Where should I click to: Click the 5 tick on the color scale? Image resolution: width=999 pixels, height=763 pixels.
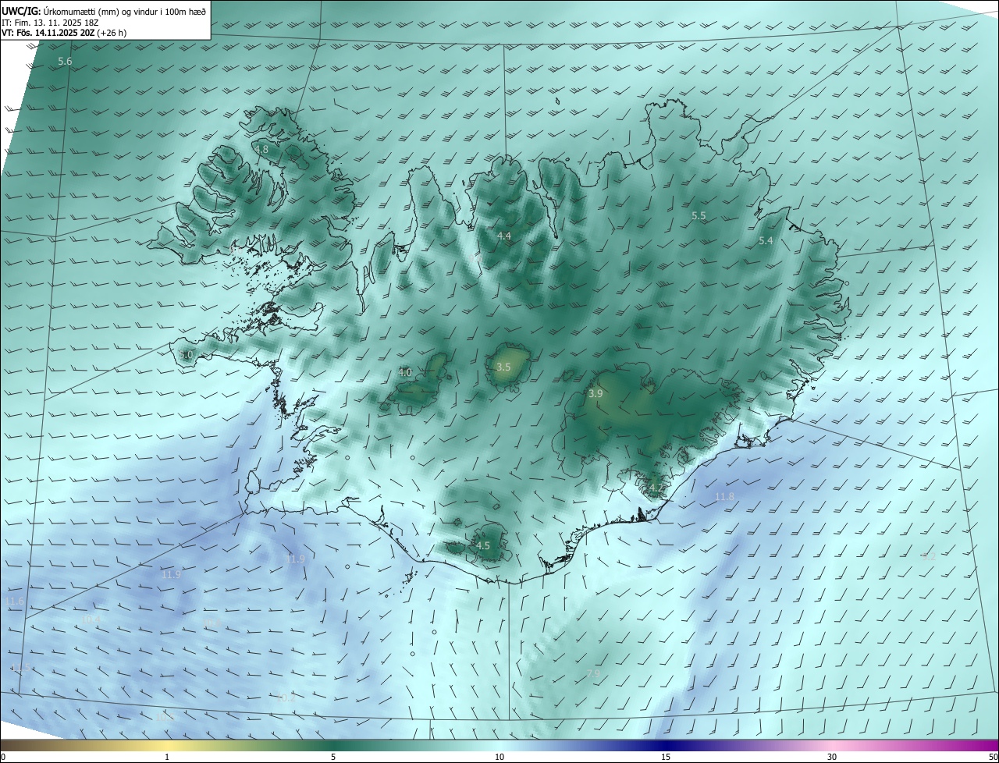tap(333, 757)
